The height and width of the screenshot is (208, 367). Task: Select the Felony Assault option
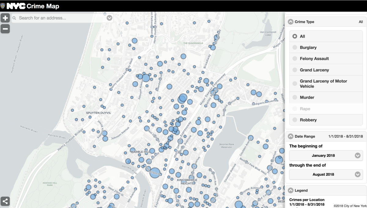[x=326, y=58]
